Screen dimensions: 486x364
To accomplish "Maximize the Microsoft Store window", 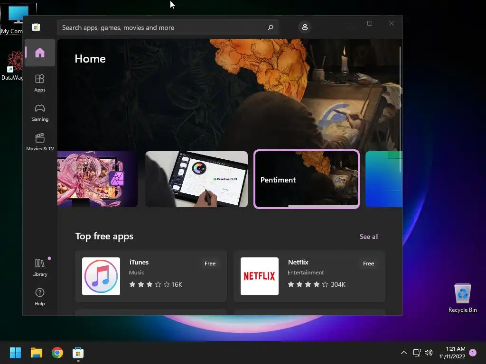I will (x=369, y=23).
